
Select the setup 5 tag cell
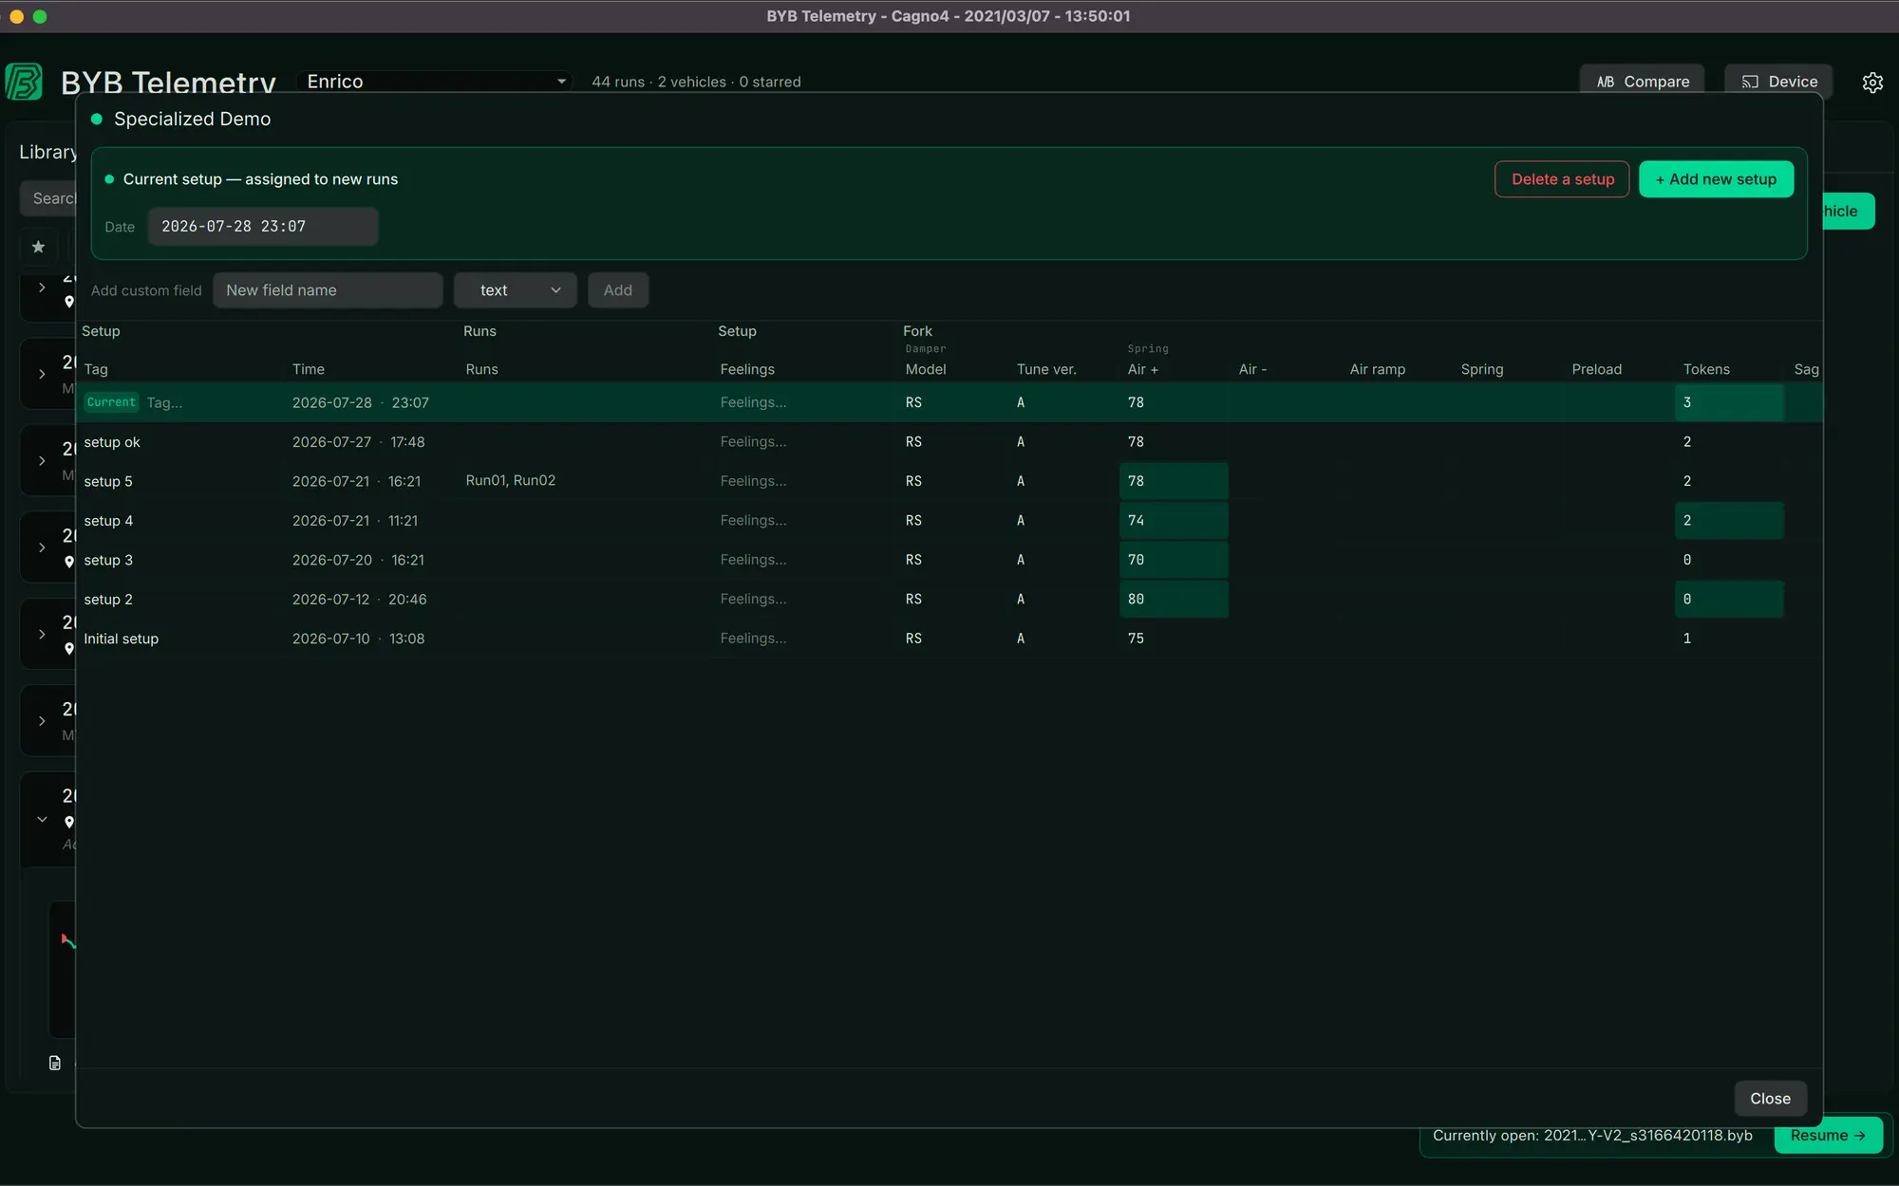[x=108, y=481]
